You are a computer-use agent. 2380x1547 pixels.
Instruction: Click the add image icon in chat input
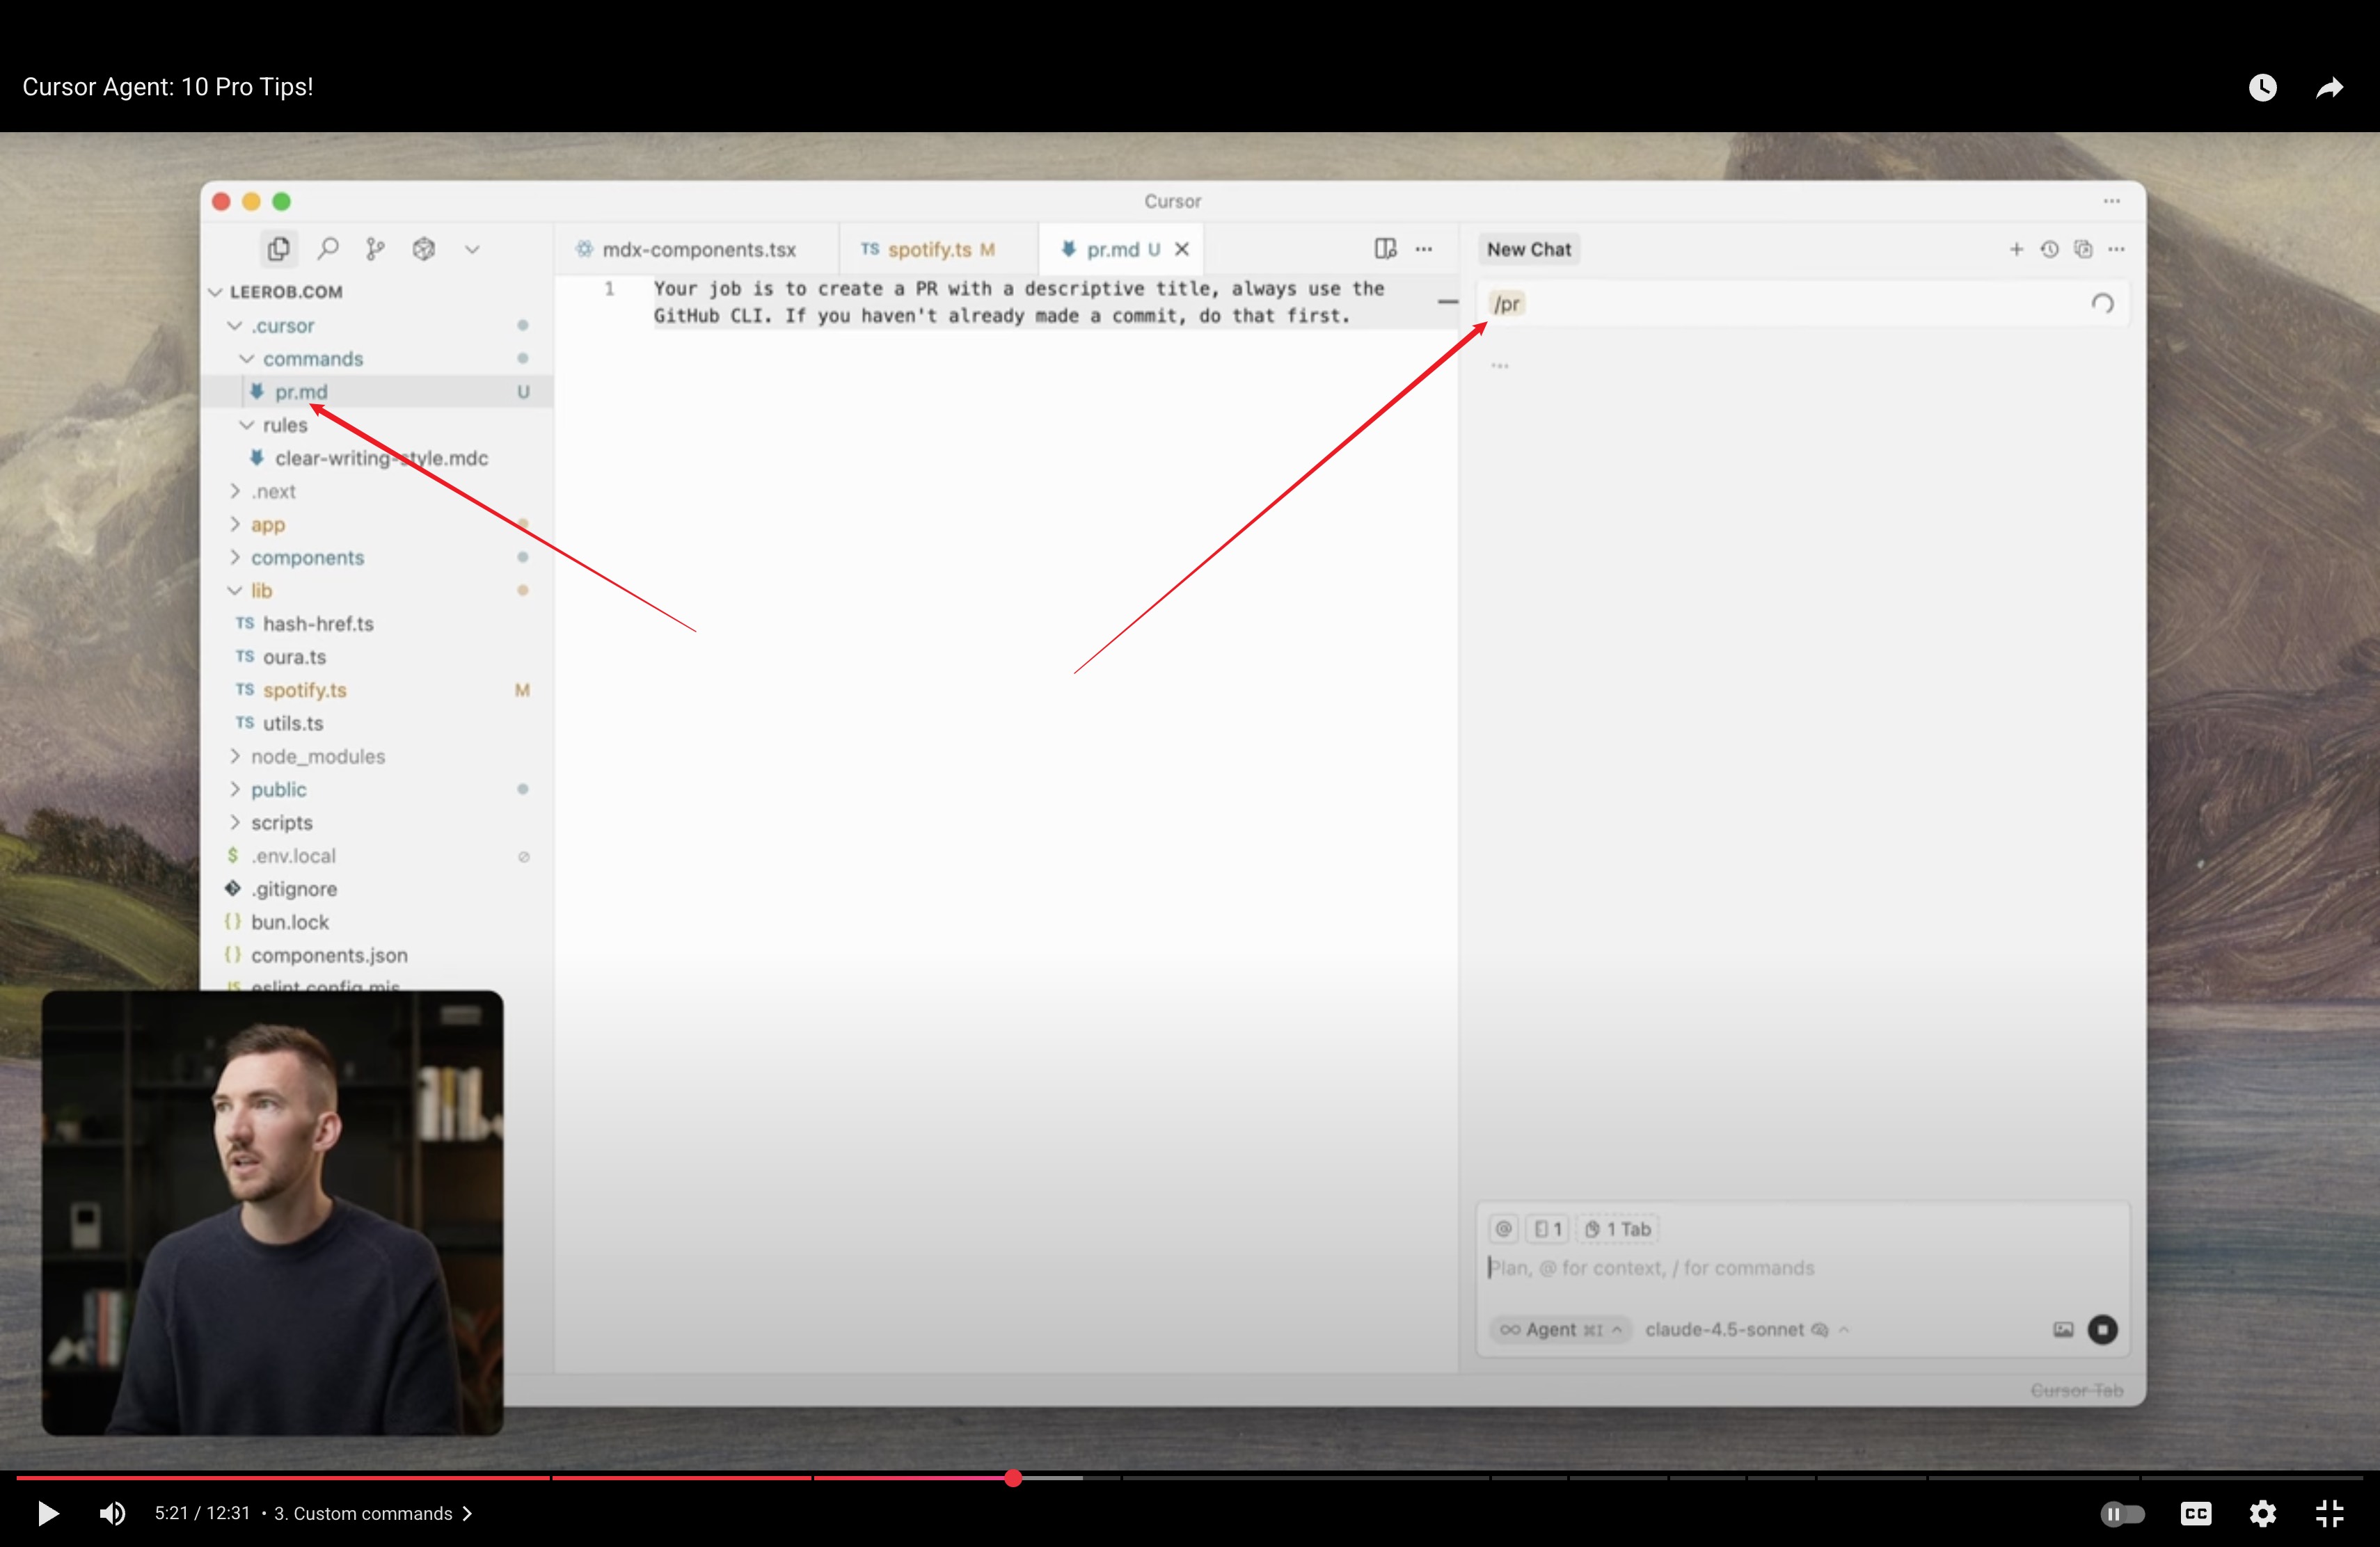[2063, 1329]
